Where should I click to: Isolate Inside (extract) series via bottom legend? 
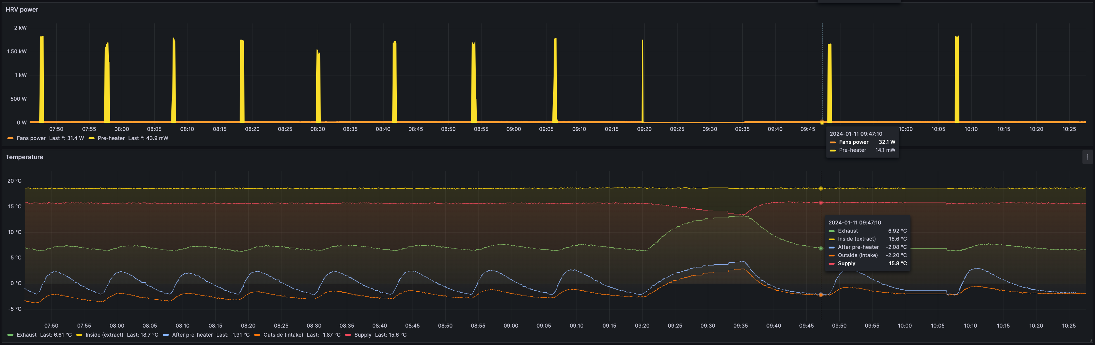(x=104, y=335)
